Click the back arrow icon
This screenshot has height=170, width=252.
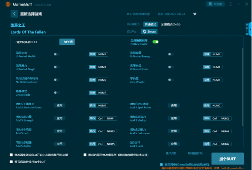click(14, 14)
